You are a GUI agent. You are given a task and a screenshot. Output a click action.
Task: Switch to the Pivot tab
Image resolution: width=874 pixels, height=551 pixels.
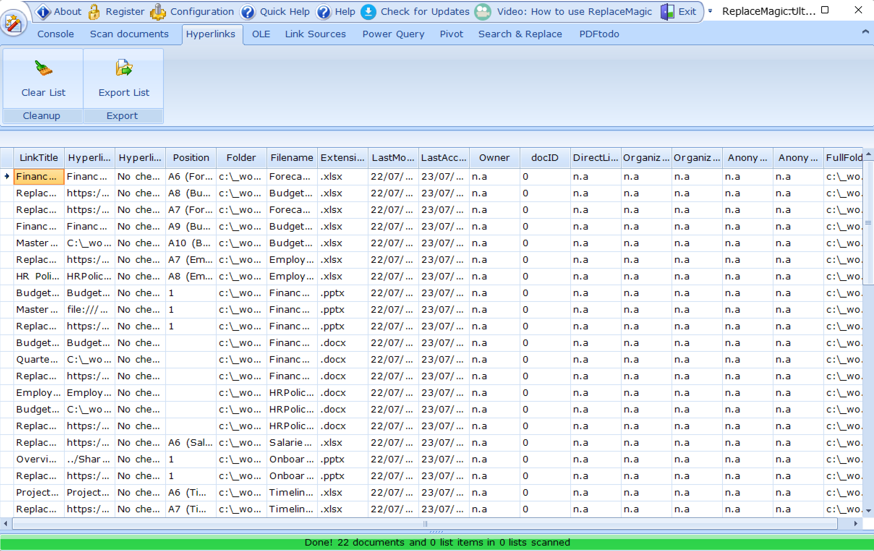[x=452, y=34]
